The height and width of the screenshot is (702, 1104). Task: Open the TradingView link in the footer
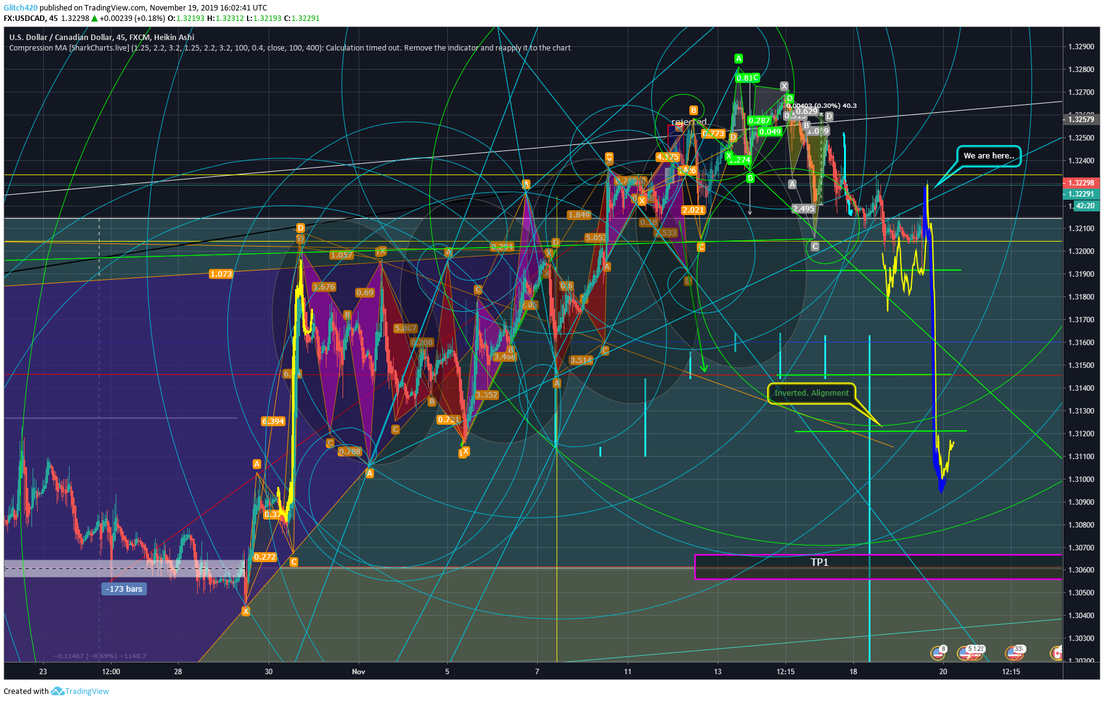point(87,691)
